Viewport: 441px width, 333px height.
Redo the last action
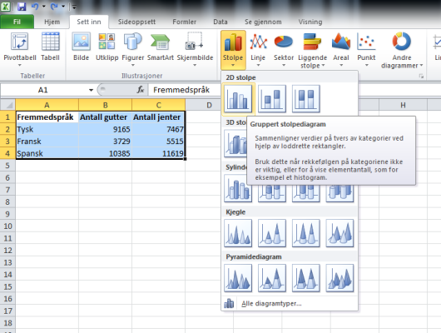(x=54, y=6)
